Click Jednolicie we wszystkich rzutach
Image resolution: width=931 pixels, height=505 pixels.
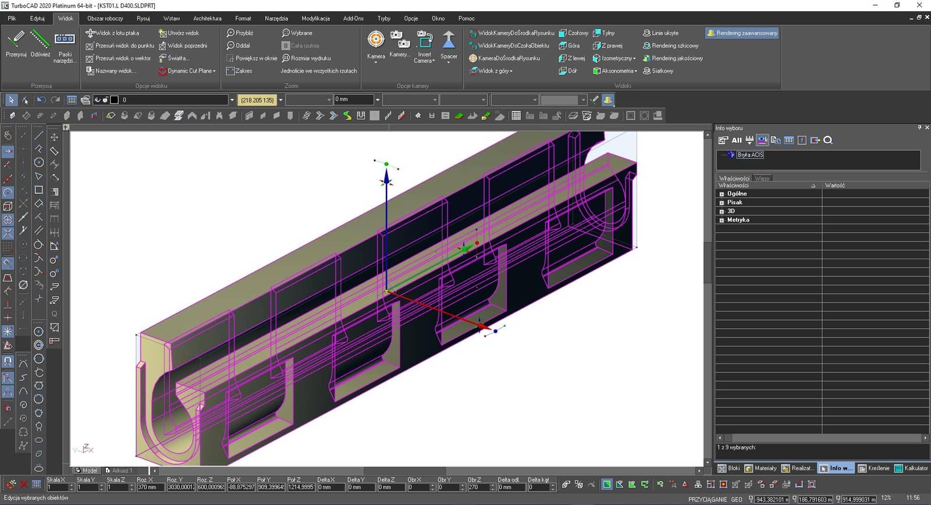(318, 71)
